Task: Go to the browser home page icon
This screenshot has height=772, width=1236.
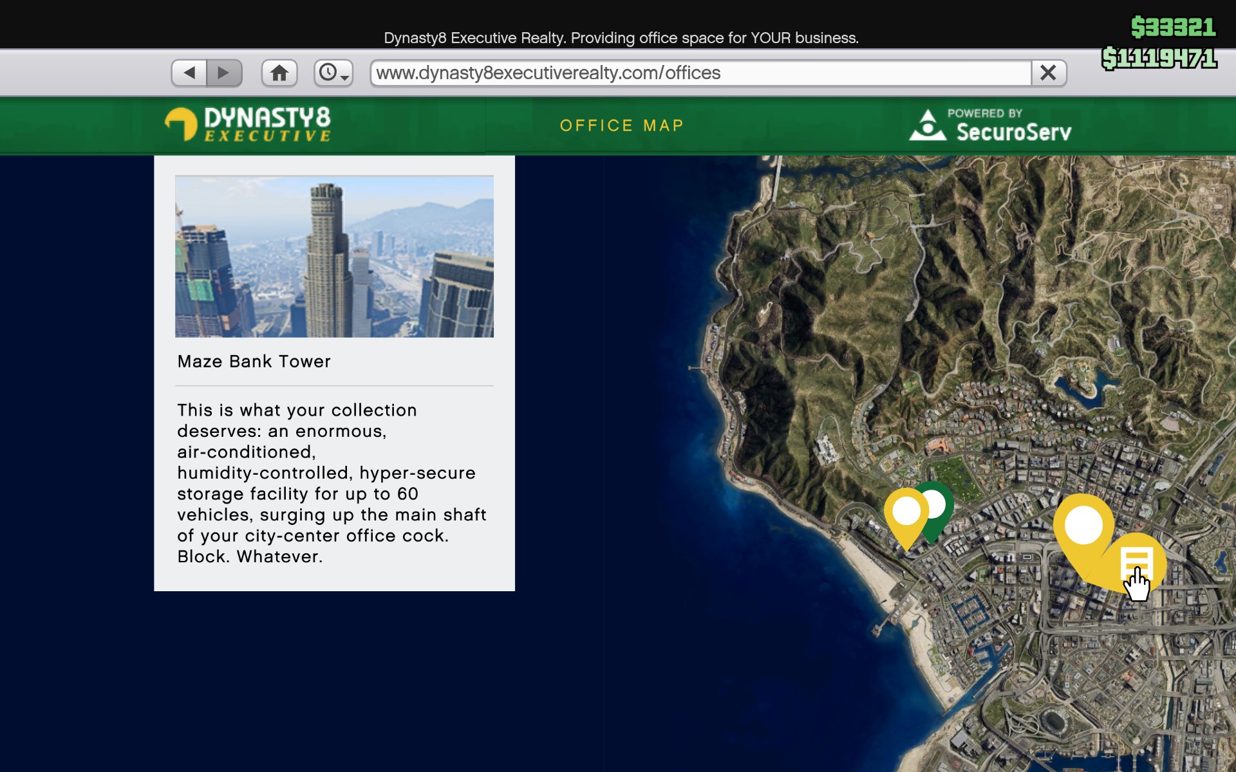Action: (x=279, y=73)
